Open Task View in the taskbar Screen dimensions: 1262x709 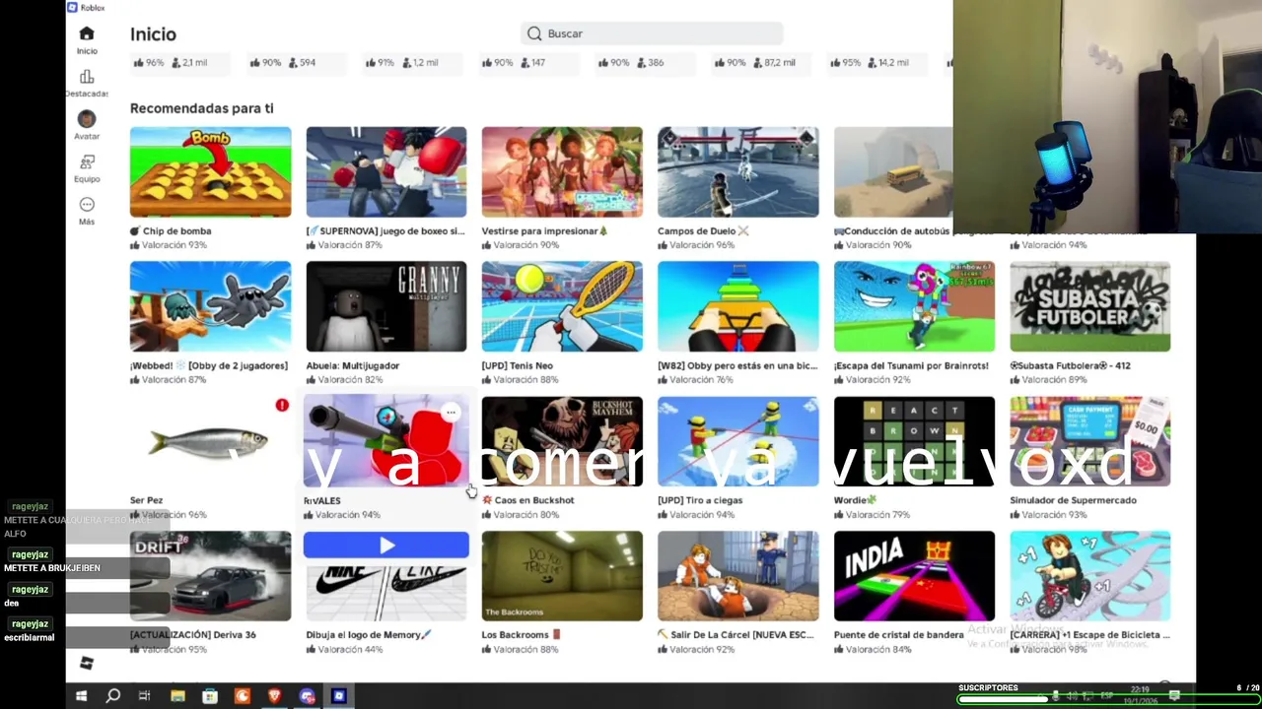coord(145,696)
